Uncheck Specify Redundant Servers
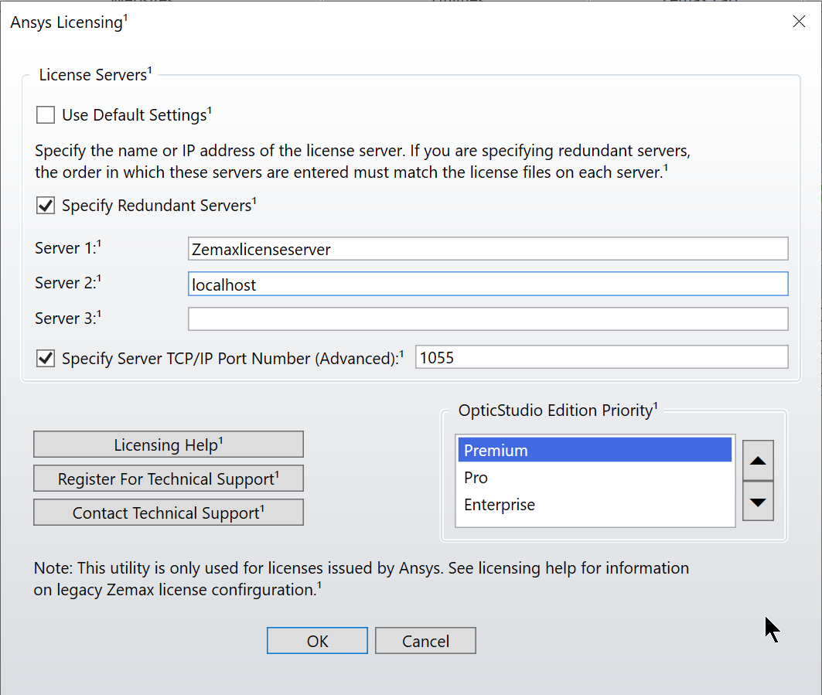 coord(46,206)
